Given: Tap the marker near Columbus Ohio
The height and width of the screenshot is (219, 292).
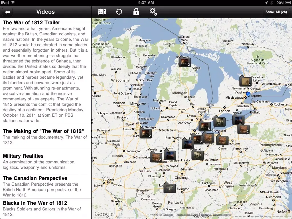Looking at the screenshot, I should pos(198,155).
